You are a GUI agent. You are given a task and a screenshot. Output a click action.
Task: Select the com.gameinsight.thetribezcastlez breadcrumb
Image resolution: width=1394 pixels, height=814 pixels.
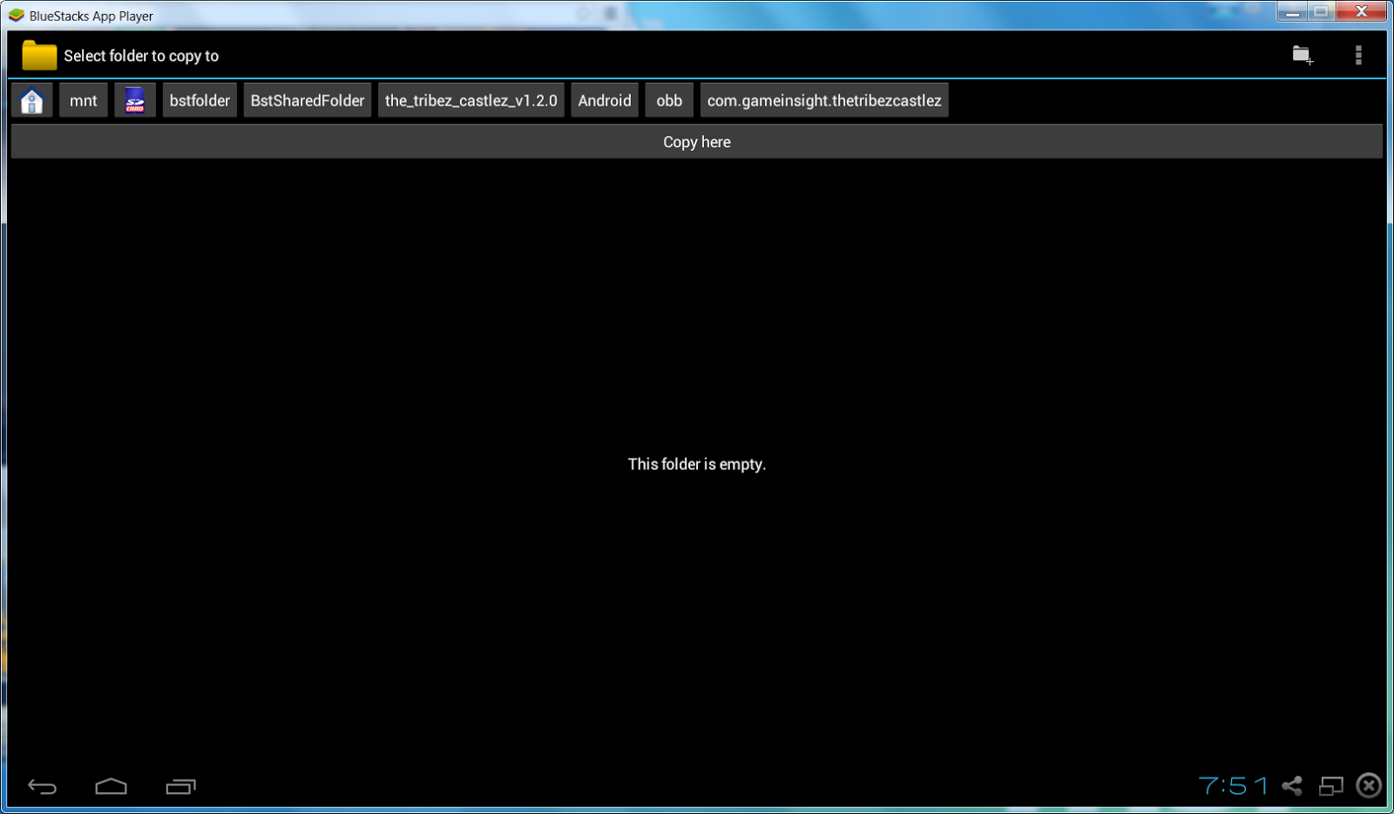[x=824, y=100]
